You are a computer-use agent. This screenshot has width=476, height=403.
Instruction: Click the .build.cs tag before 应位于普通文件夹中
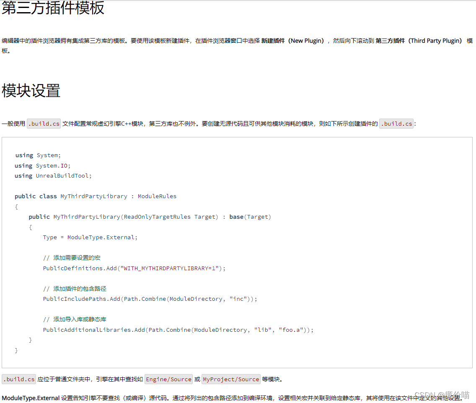(x=19, y=379)
